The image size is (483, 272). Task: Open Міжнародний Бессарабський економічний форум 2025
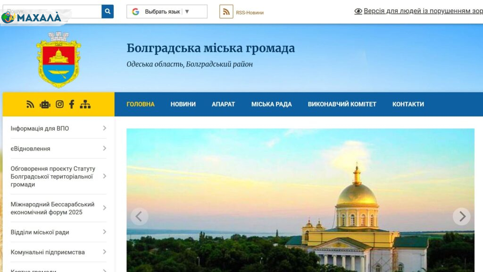click(x=58, y=208)
